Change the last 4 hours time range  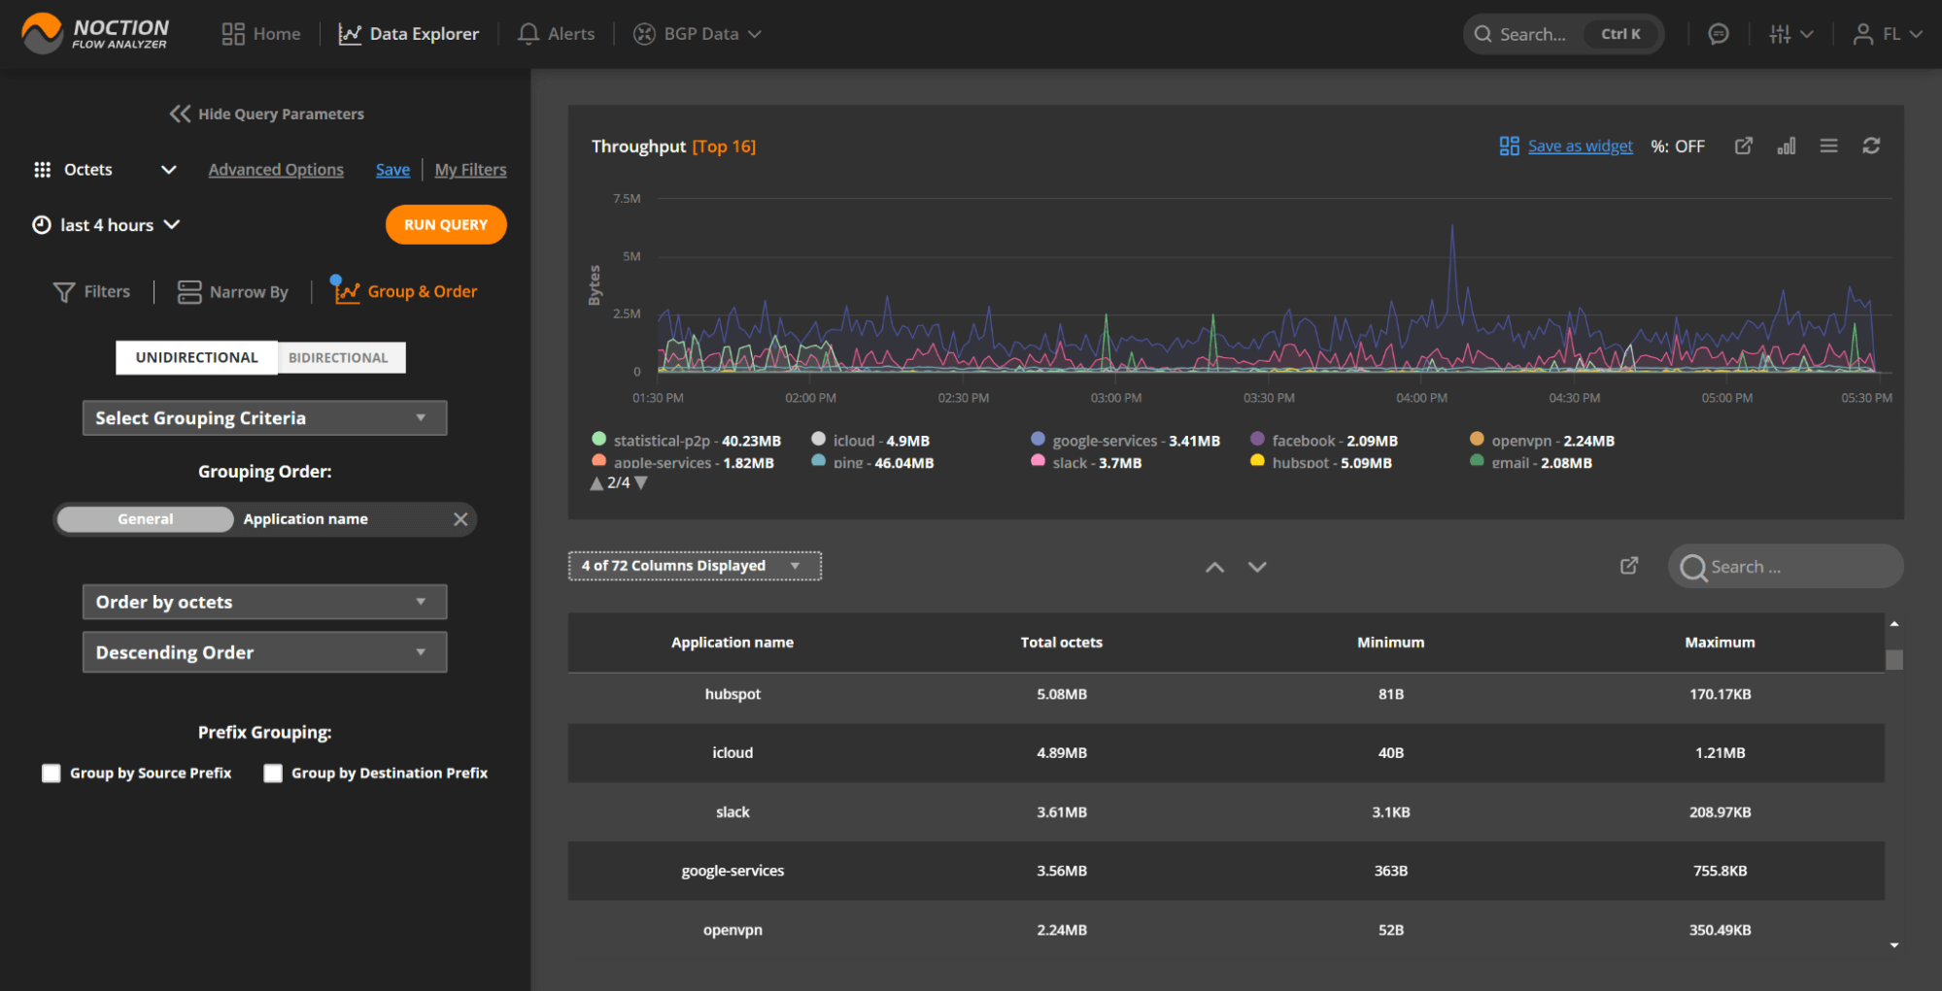point(106,225)
